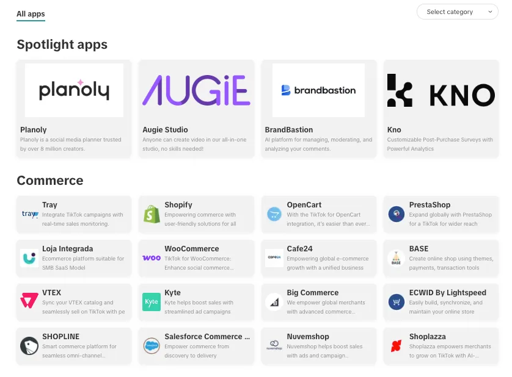Select the SHOPLINE app name
Viewport: 512px width, 377px height.
point(60,337)
